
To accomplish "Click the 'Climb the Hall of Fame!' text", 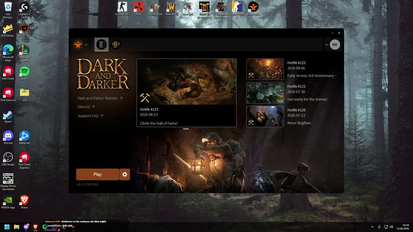I will (x=159, y=123).
